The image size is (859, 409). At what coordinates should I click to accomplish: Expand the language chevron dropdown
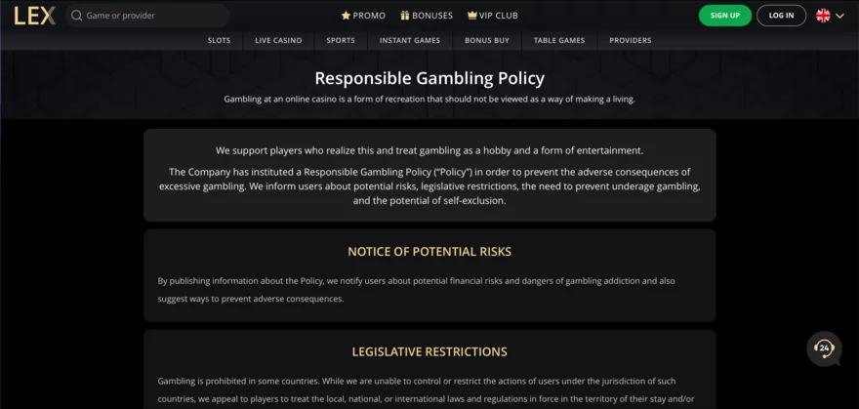point(840,16)
